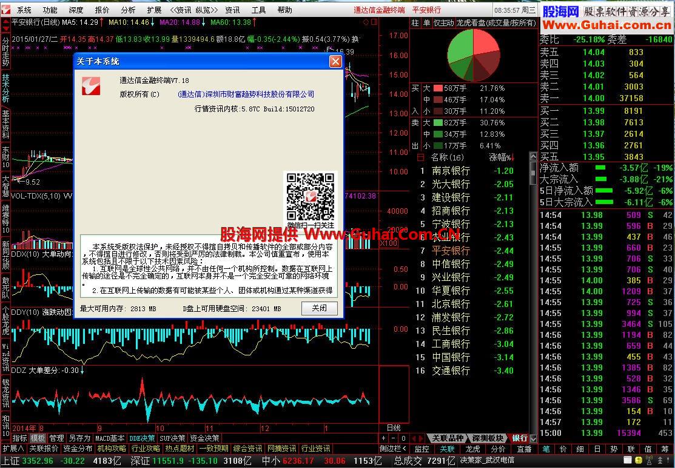Click the up arrow above the left sidebar
This screenshot has height=468, width=675.
click(5, 21)
